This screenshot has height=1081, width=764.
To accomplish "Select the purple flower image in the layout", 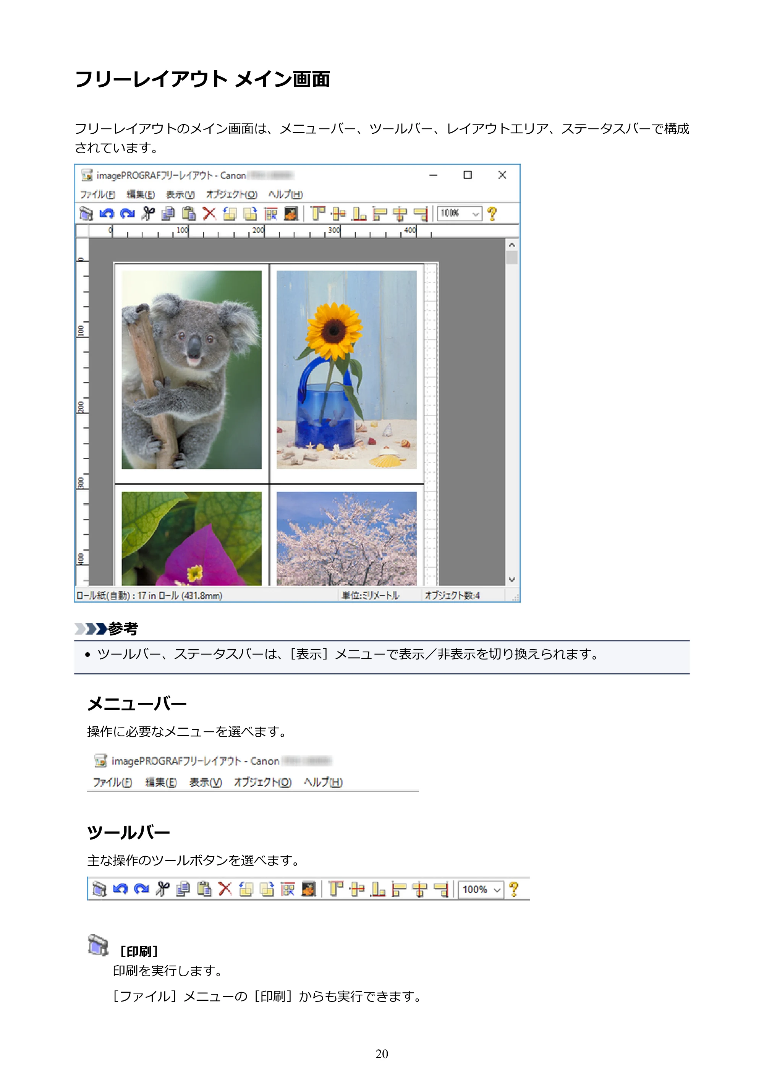I will 192,539.
